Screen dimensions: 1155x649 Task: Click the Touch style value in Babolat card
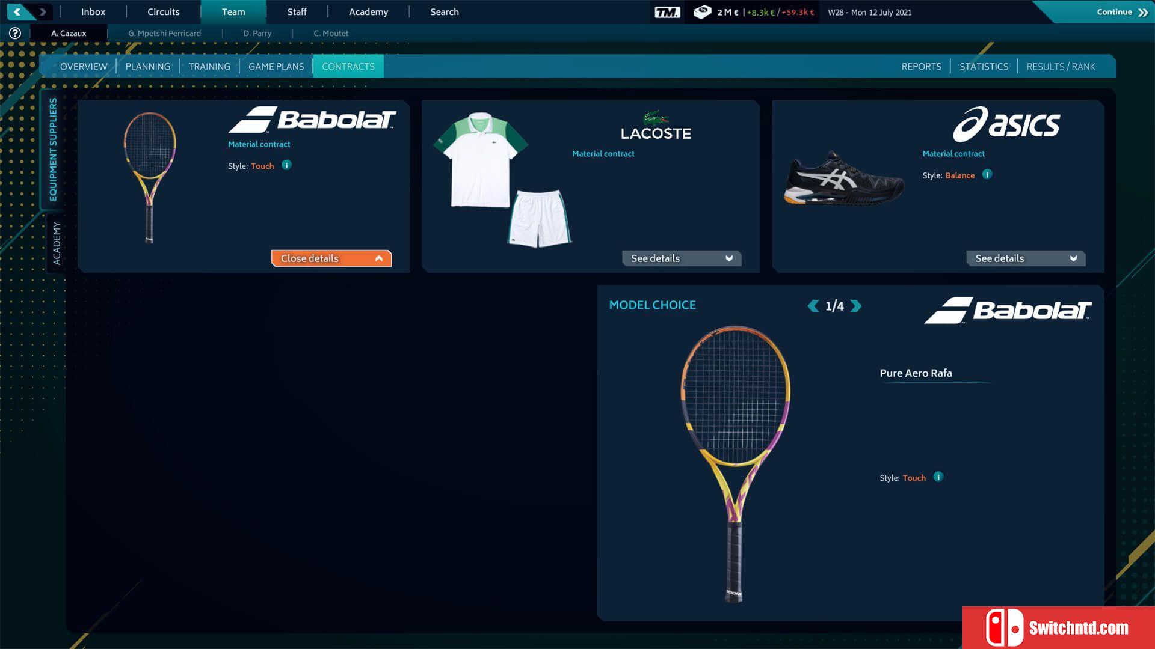coord(262,166)
